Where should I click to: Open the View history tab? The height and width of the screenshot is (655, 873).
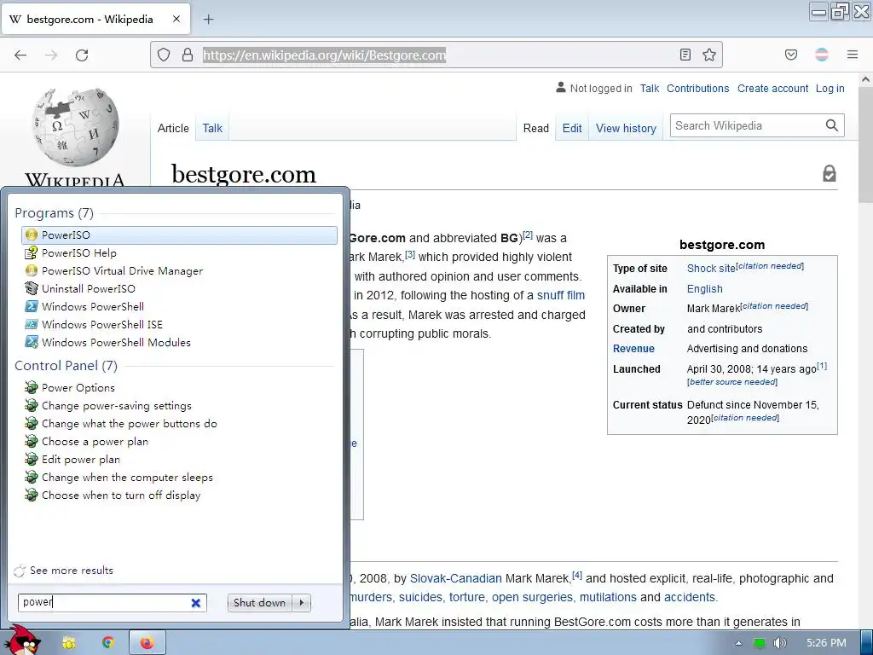coord(626,128)
